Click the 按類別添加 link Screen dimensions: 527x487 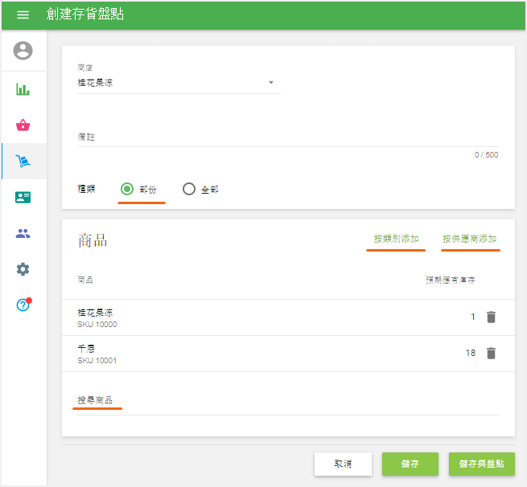(396, 239)
